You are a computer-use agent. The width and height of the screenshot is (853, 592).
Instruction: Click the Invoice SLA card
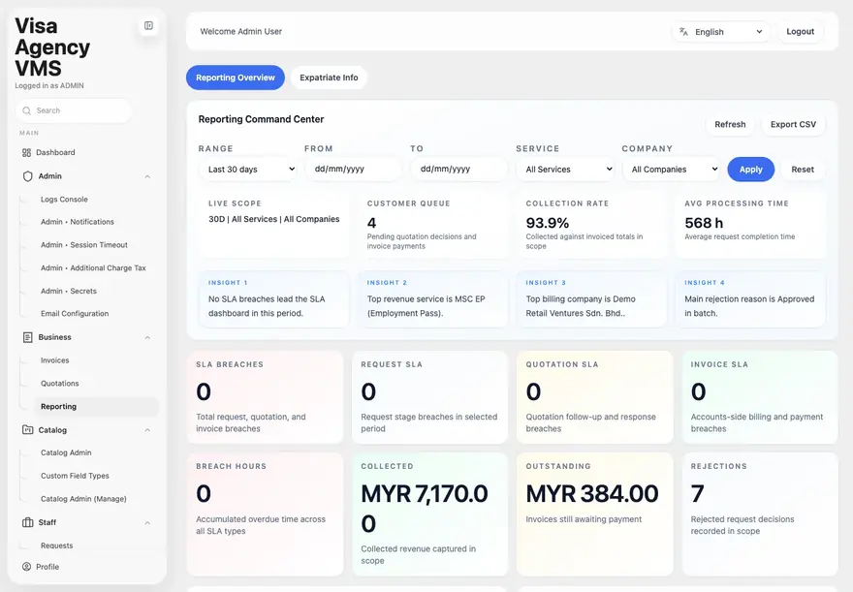[760, 397]
